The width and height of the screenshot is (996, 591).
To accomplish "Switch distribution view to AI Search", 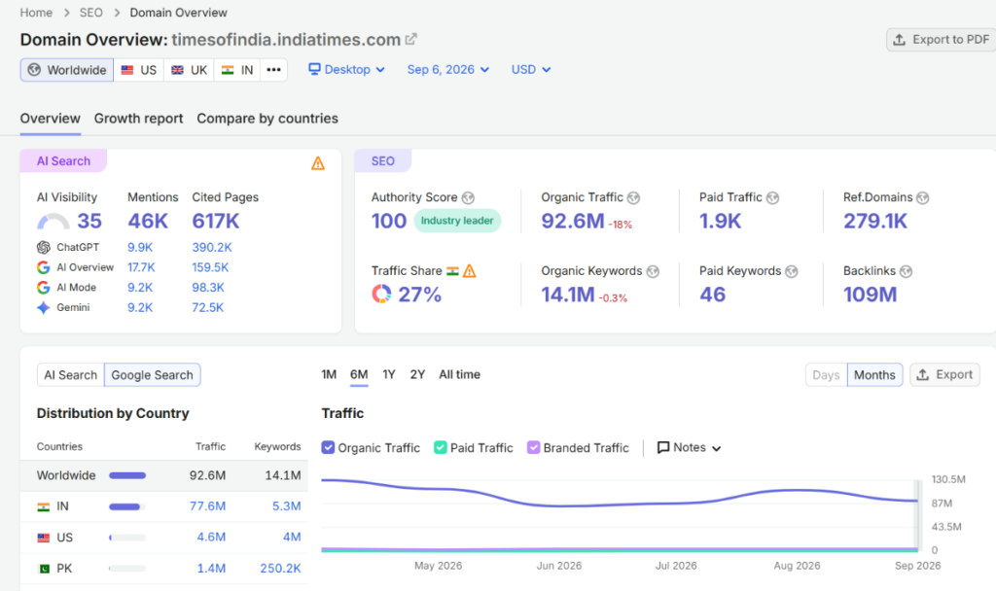I will [x=70, y=375].
